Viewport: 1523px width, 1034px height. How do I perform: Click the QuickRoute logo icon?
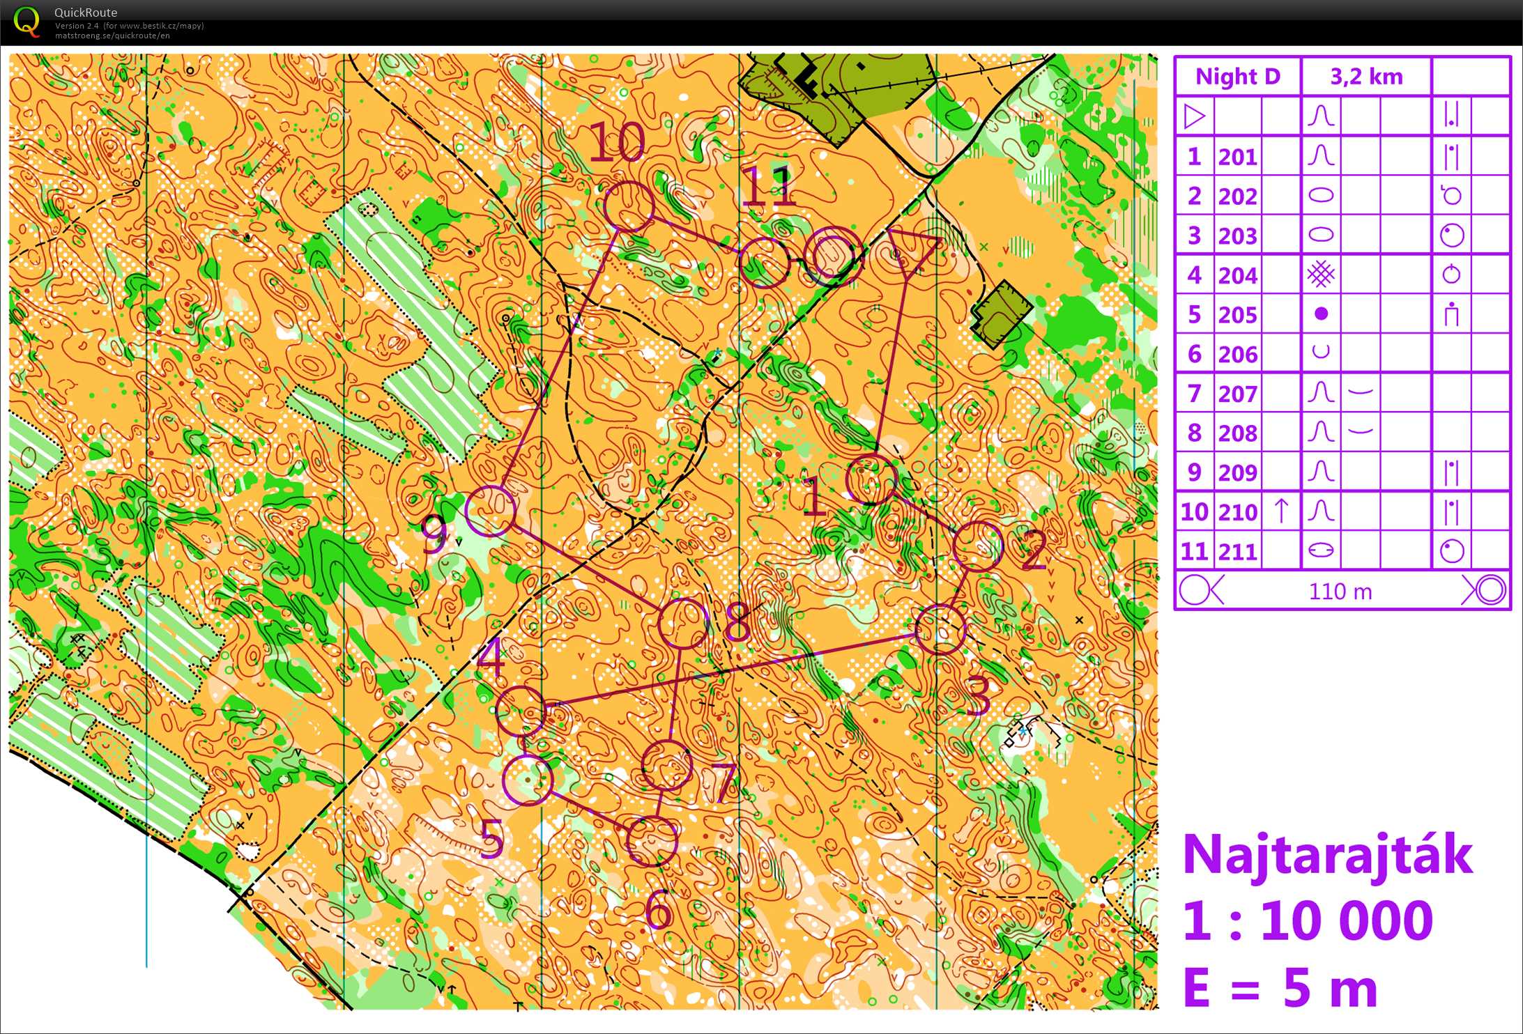26,21
